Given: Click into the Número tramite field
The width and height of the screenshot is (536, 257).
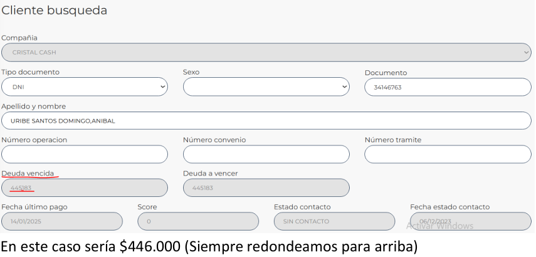Looking at the screenshot, I should coord(448,154).
